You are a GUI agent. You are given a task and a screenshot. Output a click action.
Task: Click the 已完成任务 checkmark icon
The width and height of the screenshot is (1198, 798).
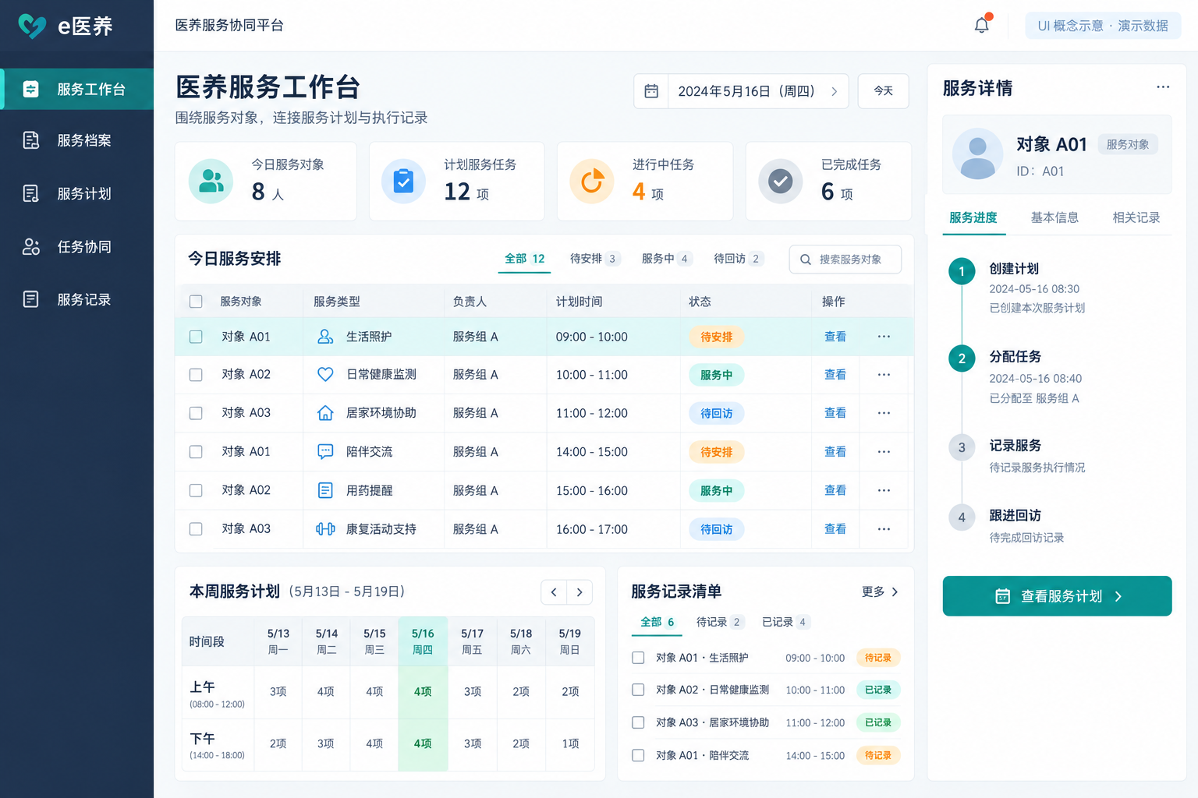pyautogui.click(x=781, y=182)
